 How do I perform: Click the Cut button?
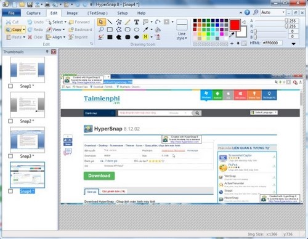[12, 22]
